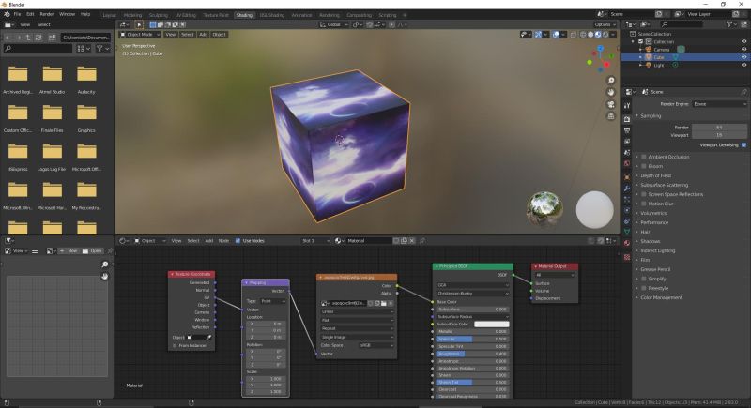
Task: Open the File menu
Action: [17, 14]
